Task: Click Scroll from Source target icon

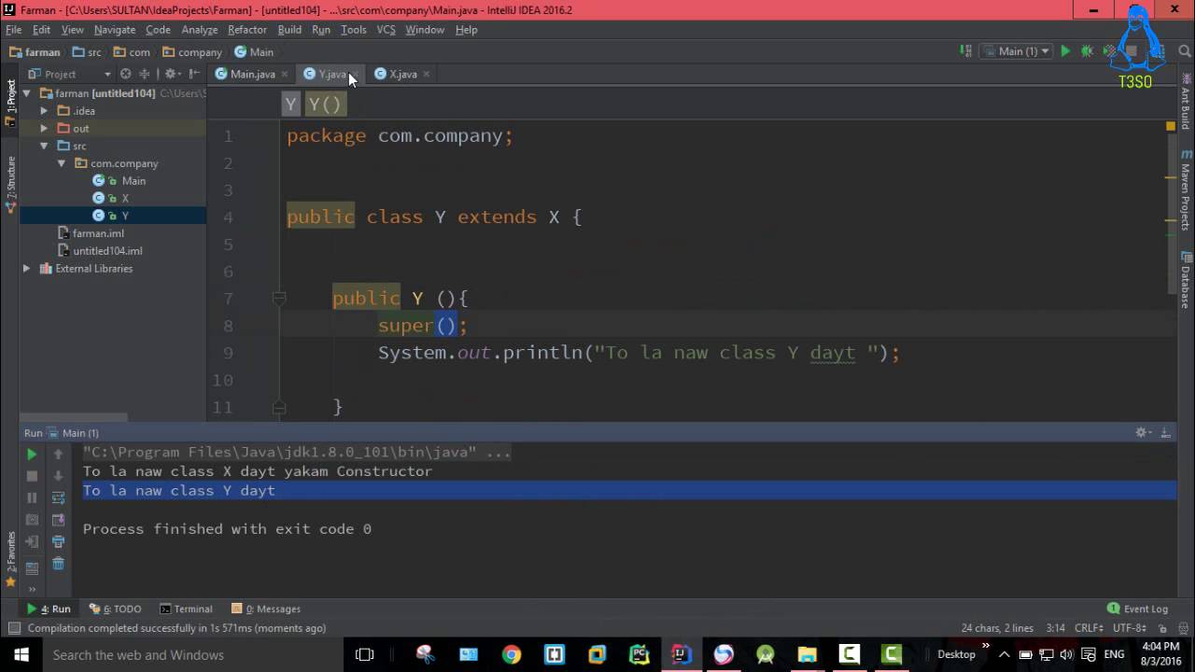Action: point(125,74)
